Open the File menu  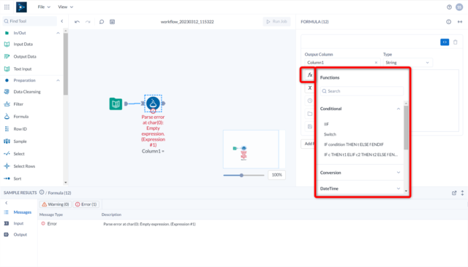pyautogui.click(x=44, y=7)
